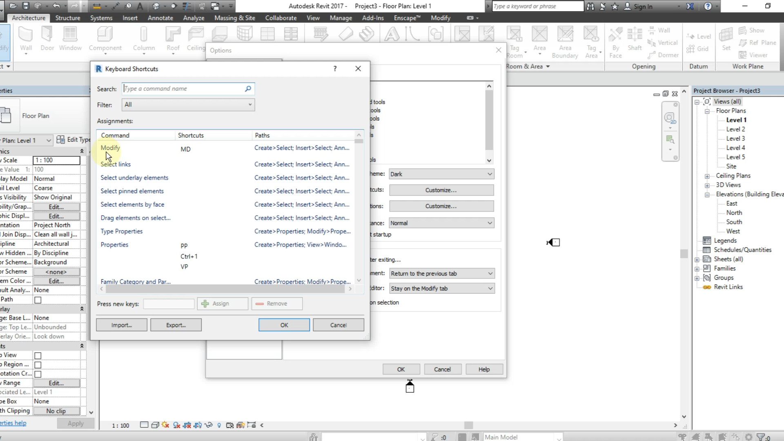This screenshot has height=441, width=784.
Task: Click the By Face opening tool
Action: [615, 42]
